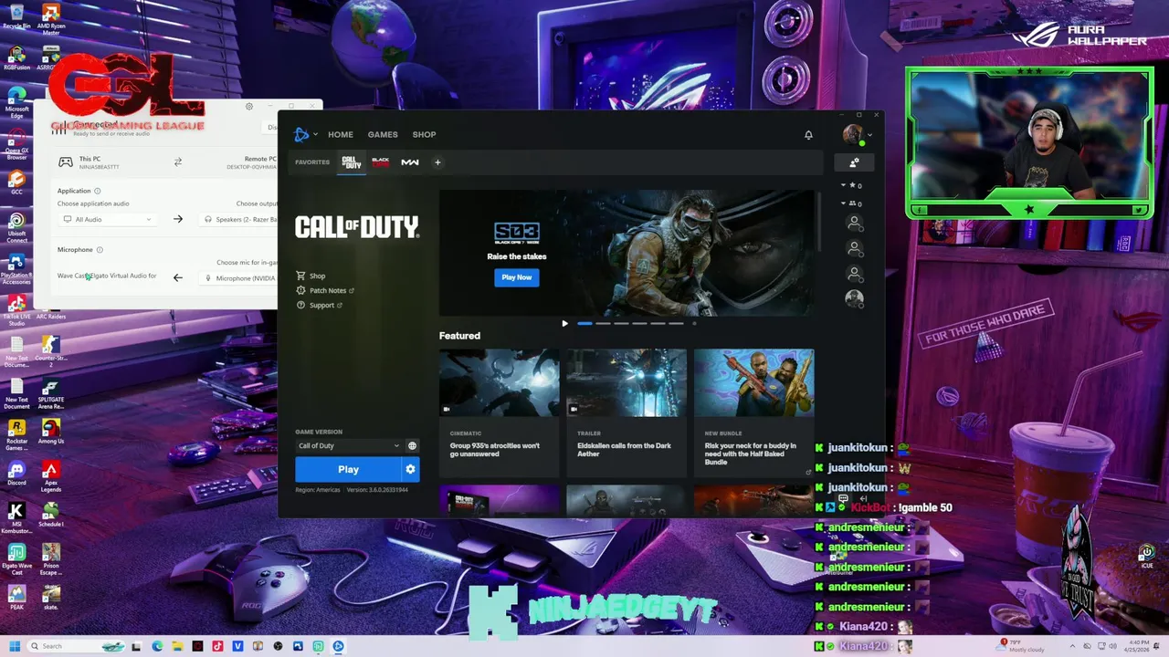The image size is (1169, 657).
Task: Open the Speakers output dropdown
Action: [x=239, y=219]
